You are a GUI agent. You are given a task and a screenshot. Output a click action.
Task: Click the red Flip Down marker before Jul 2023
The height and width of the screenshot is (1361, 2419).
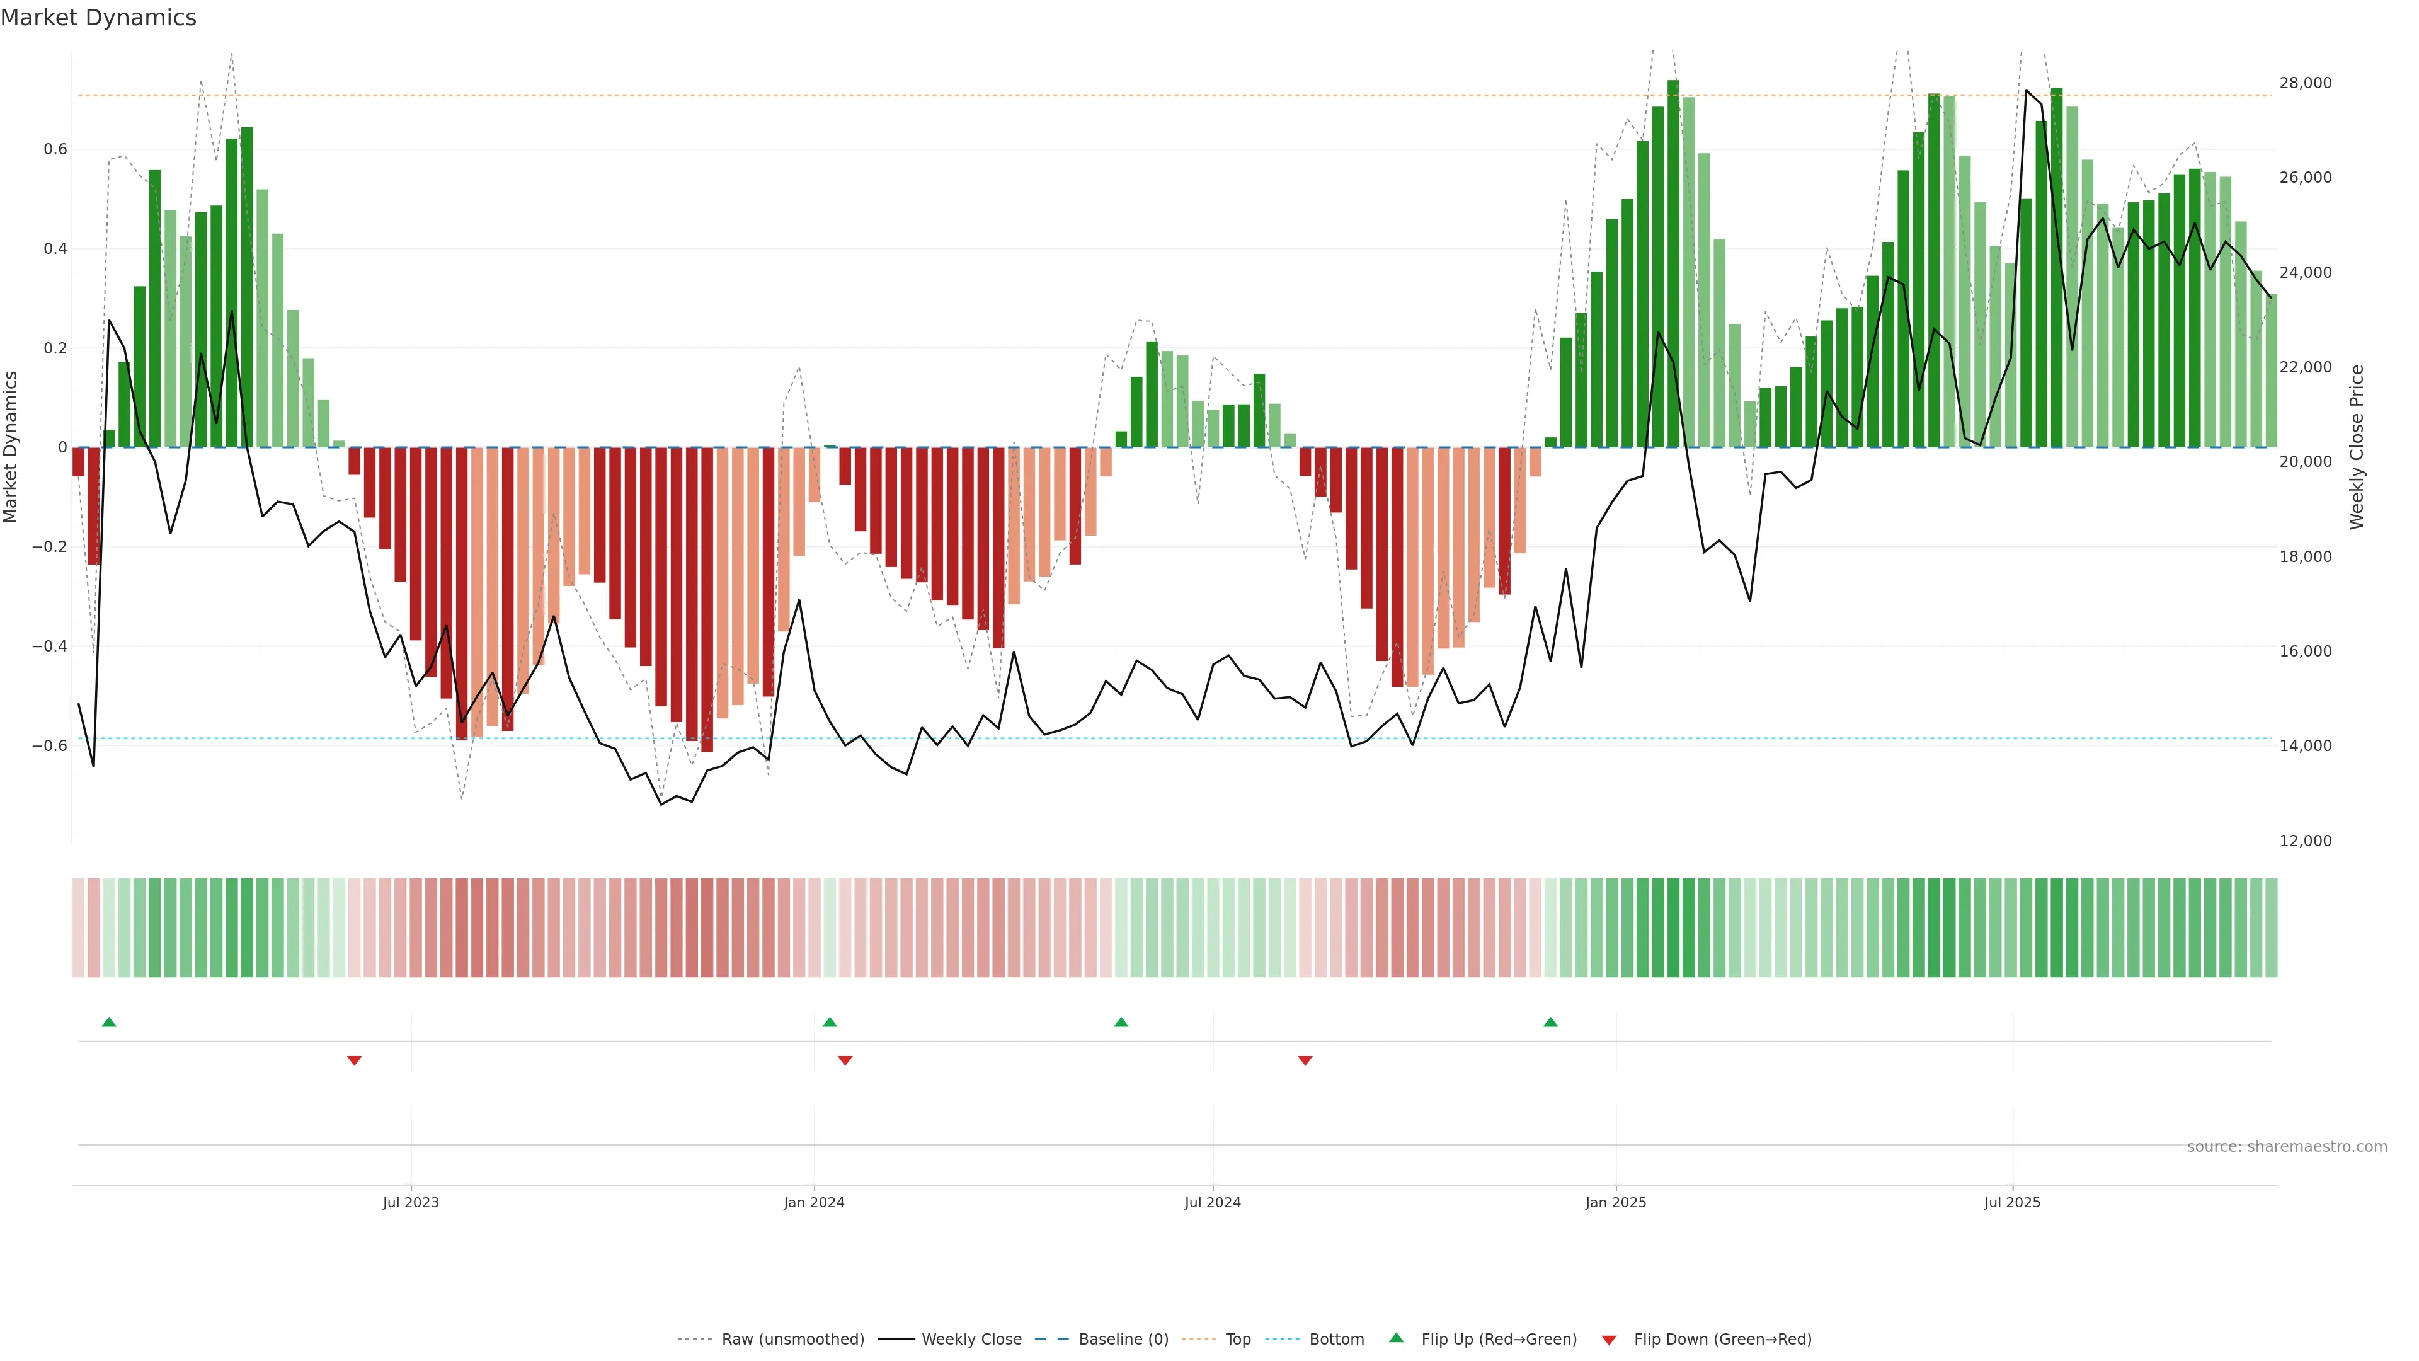click(354, 1060)
